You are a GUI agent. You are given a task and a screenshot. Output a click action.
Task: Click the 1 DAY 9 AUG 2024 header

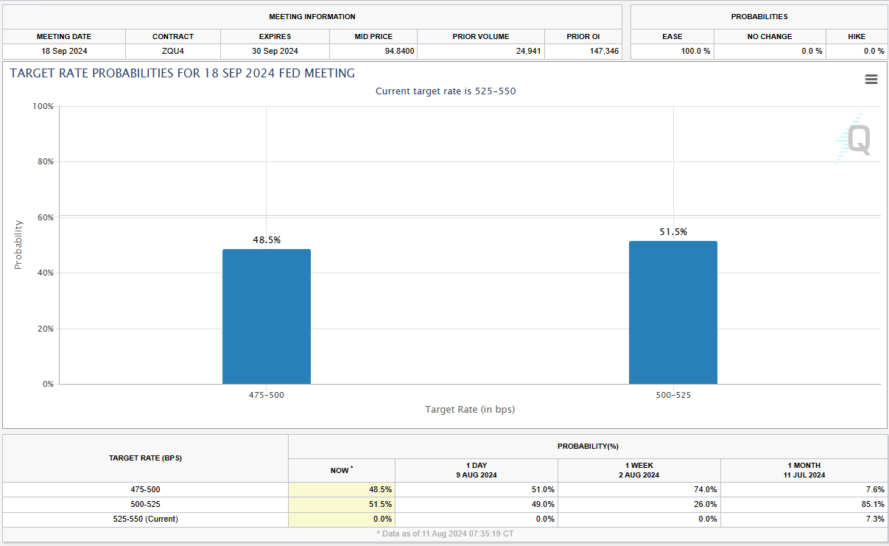[477, 470]
